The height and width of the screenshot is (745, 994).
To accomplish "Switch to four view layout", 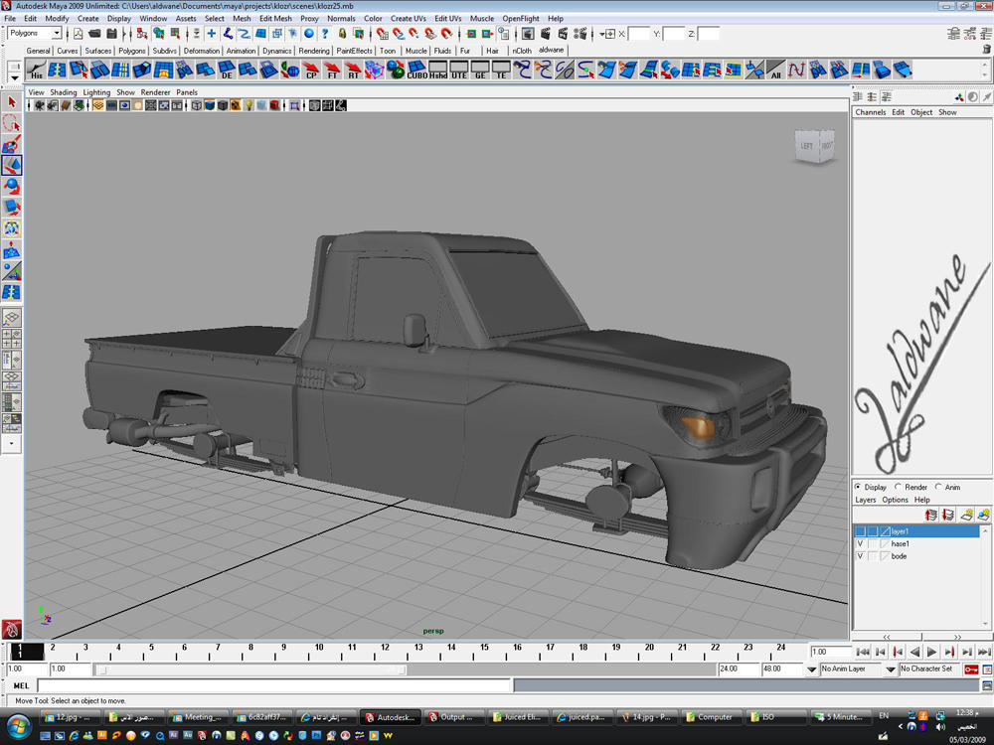I will click(x=11, y=339).
